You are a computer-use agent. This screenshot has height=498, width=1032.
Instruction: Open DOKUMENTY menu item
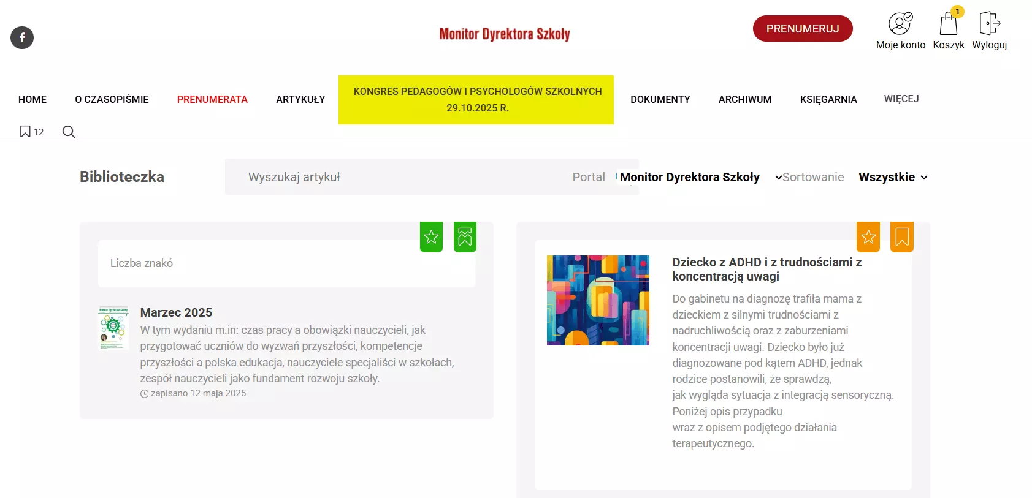[x=660, y=99]
